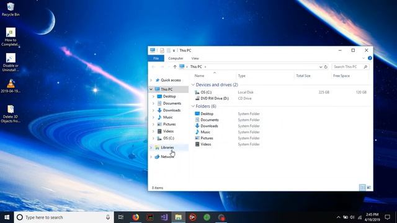Open the address bar history dropdown
This screenshot has height=223, width=397.
point(321,67)
